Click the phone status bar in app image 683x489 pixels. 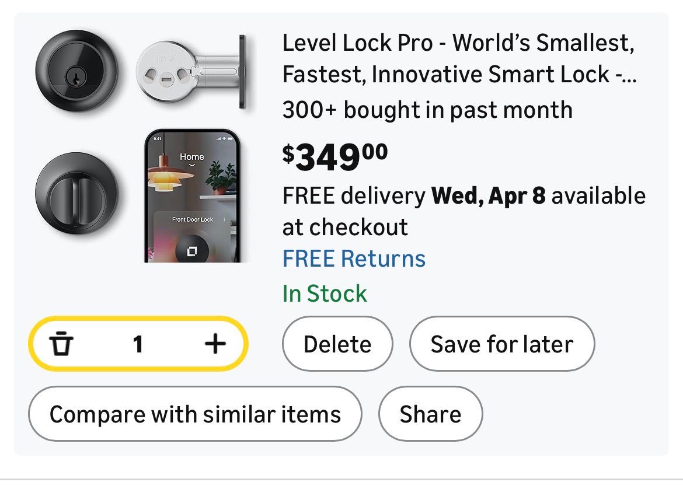pyautogui.click(x=192, y=138)
